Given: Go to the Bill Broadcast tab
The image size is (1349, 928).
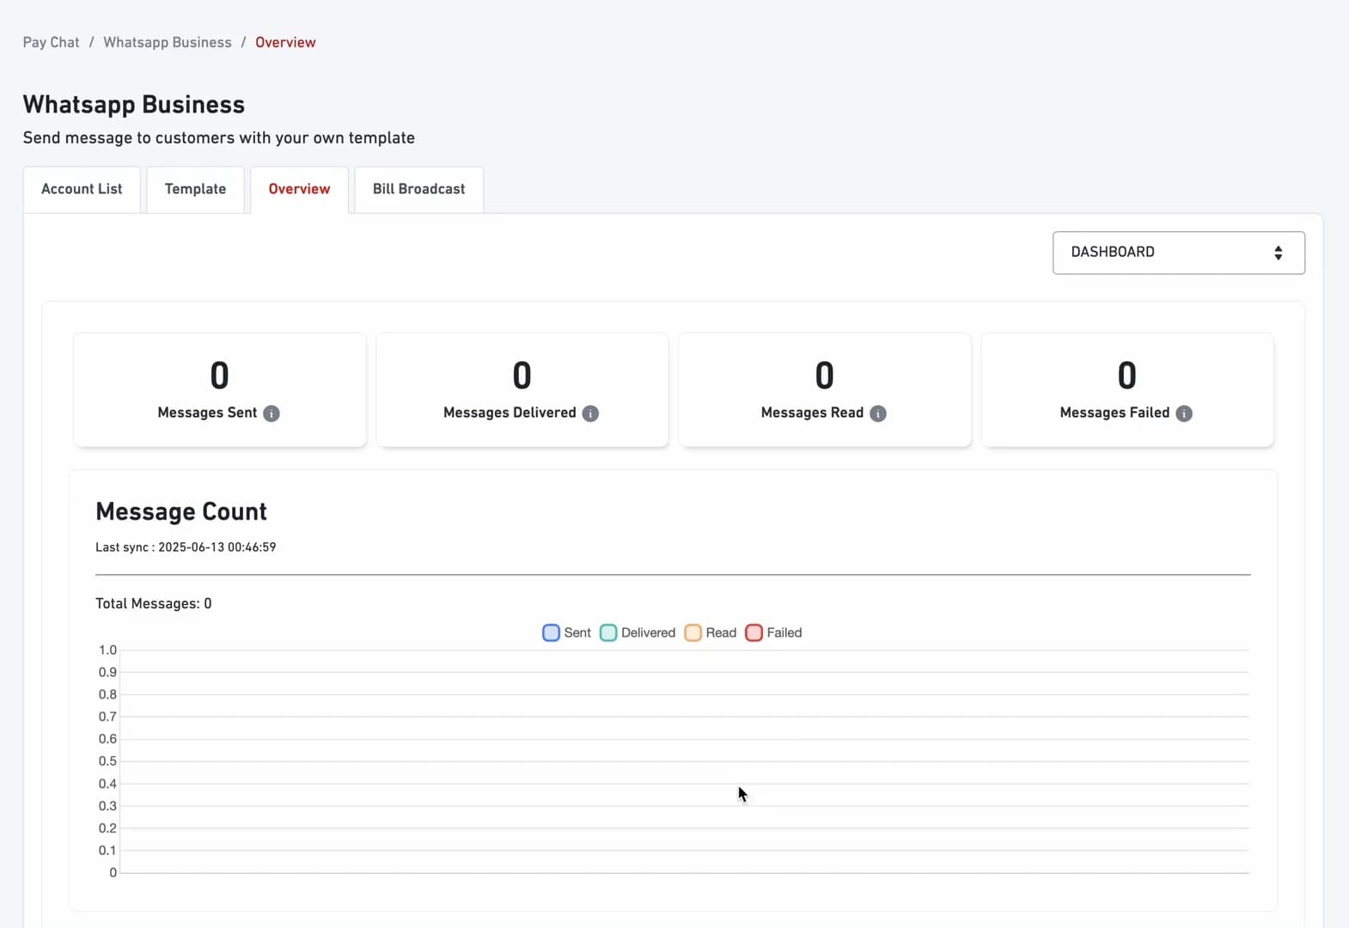Looking at the screenshot, I should click(418, 189).
